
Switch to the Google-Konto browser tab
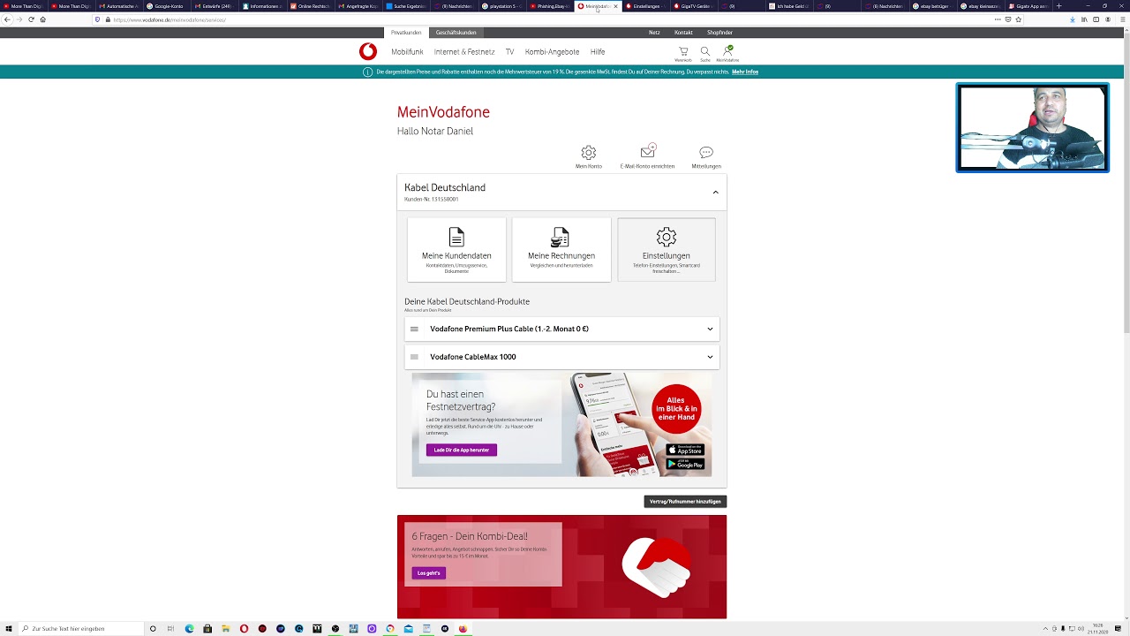pos(167,6)
